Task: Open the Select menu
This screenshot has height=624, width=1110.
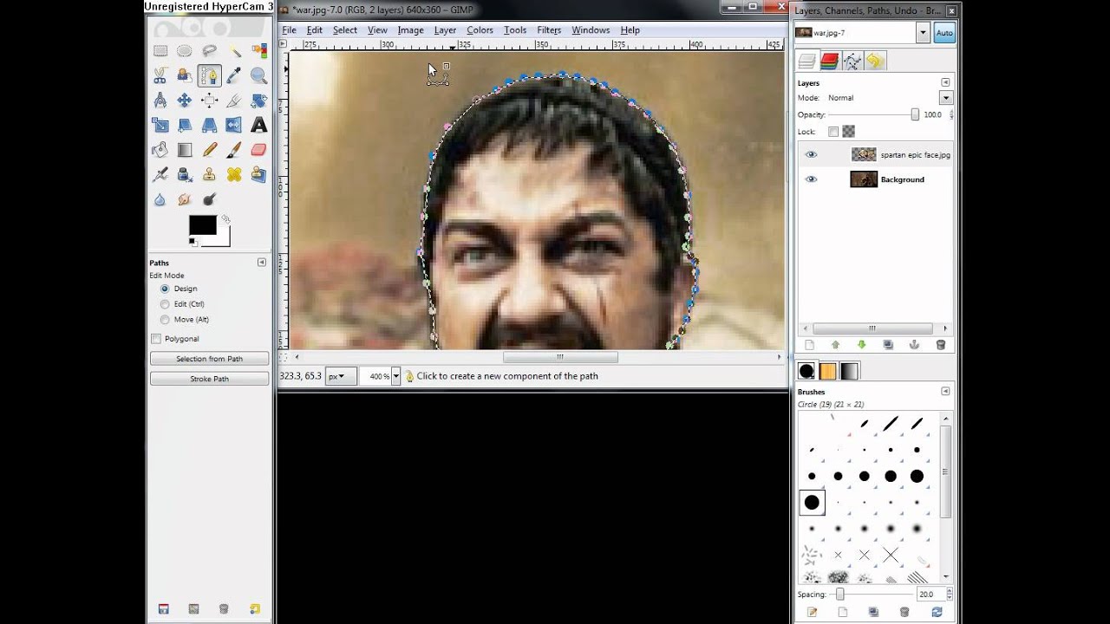Action: click(344, 30)
